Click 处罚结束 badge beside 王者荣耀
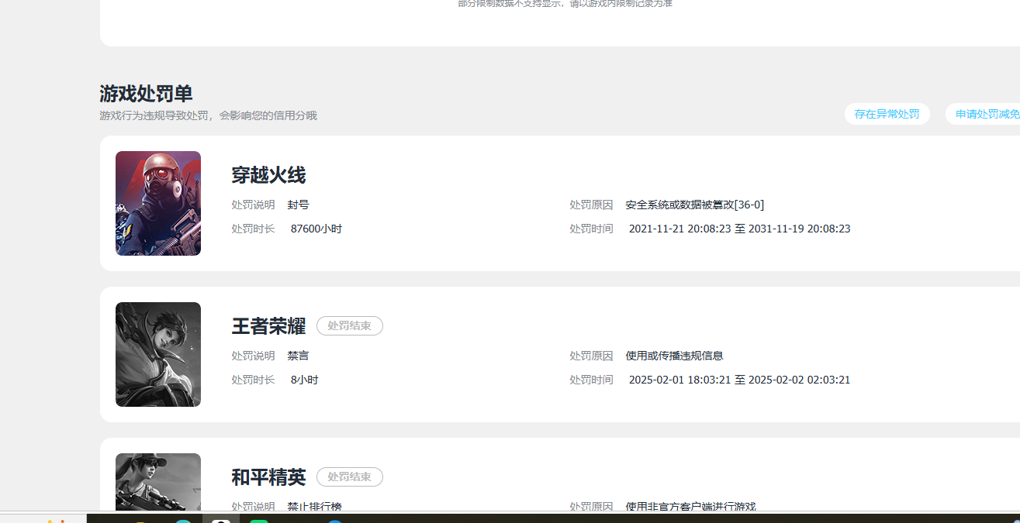 click(x=350, y=325)
